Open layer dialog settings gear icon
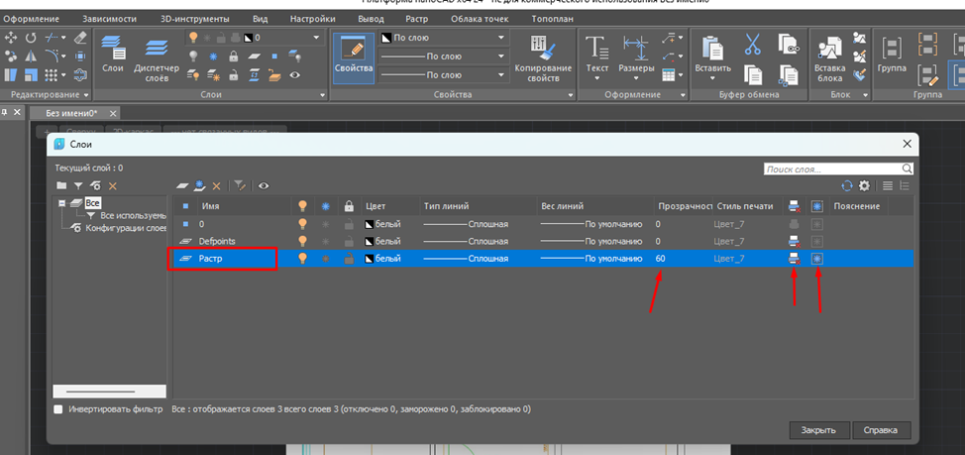This screenshot has height=455, width=965. [864, 185]
